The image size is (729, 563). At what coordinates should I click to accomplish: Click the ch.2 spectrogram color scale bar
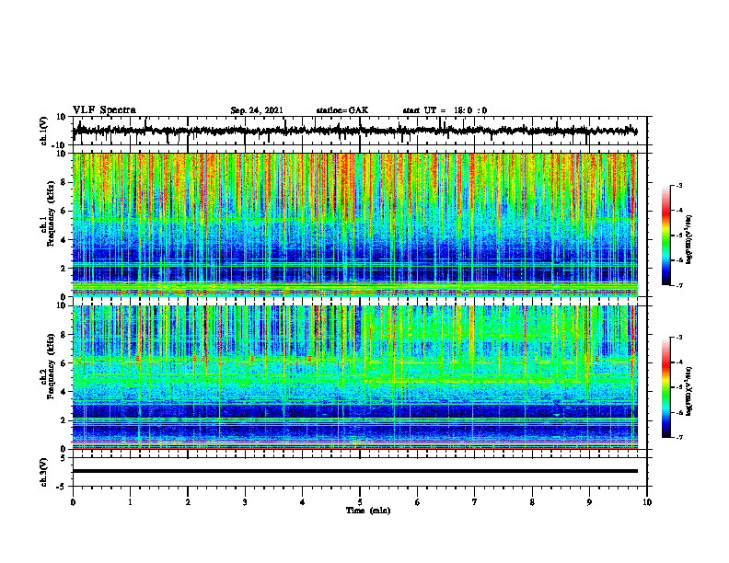click(x=666, y=387)
